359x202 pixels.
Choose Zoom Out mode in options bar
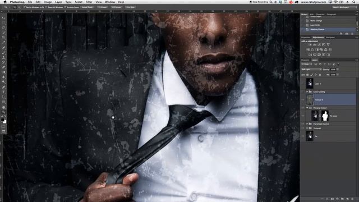point(19,7)
